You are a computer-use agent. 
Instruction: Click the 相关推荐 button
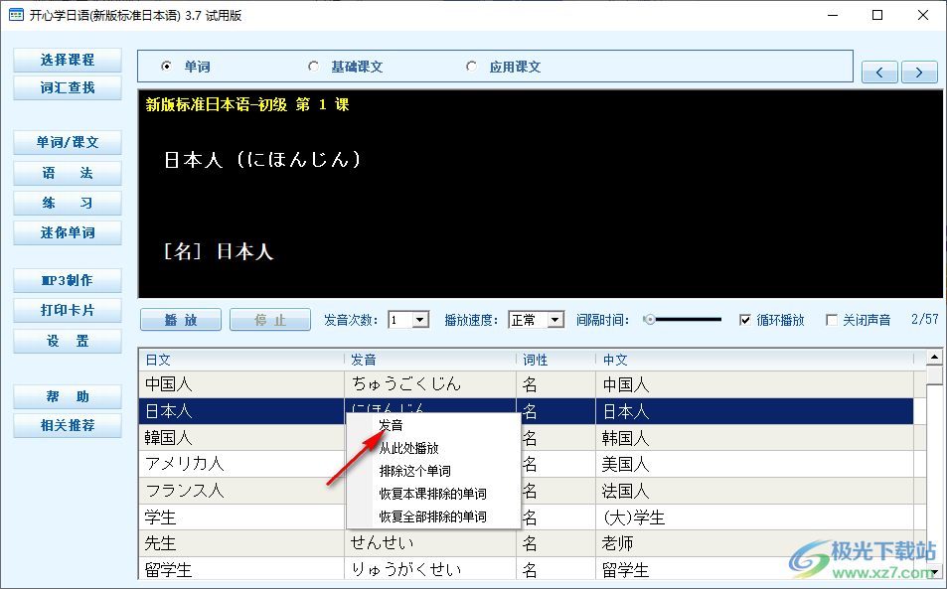pyautogui.click(x=68, y=425)
